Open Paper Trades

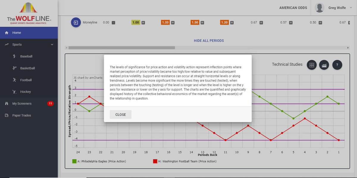click(x=21, y=115)
